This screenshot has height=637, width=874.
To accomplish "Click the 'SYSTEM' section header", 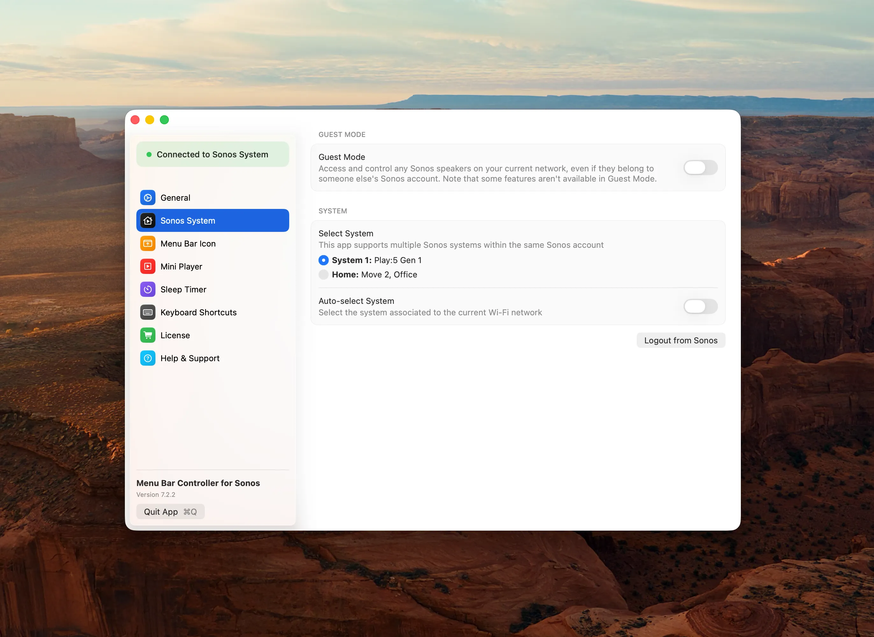I will (333, 211).
